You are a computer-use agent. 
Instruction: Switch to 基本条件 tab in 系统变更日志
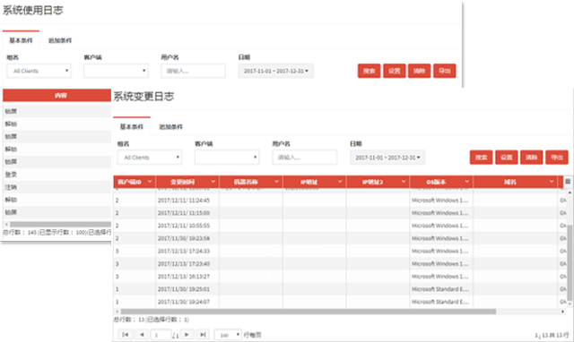(x=132, y=127)
